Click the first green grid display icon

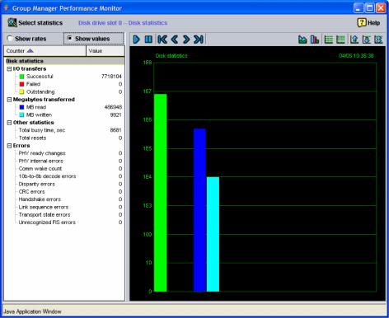click(x=329, y=40)
